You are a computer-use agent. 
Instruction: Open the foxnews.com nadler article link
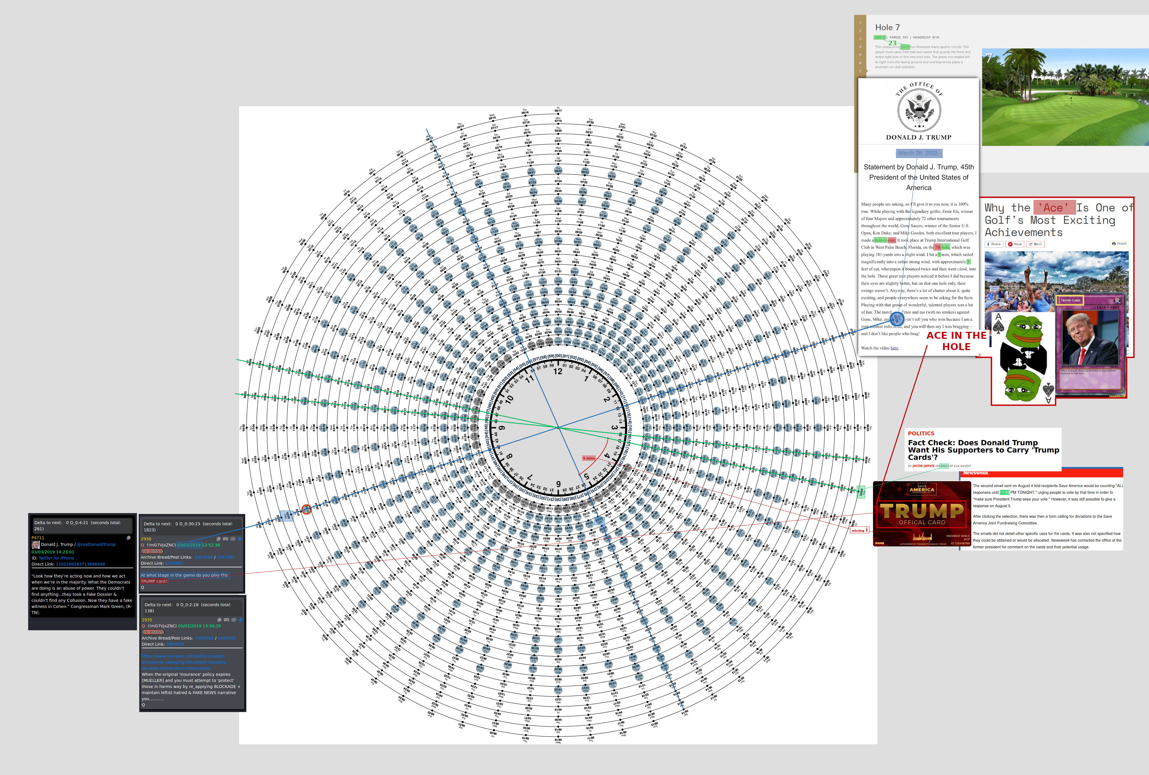pyautogui.click(x=184, y=662)
